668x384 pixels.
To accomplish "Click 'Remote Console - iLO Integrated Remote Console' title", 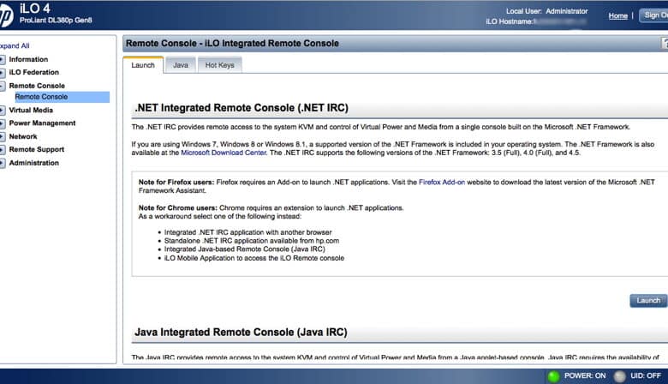I will click(x=233, y=44).
